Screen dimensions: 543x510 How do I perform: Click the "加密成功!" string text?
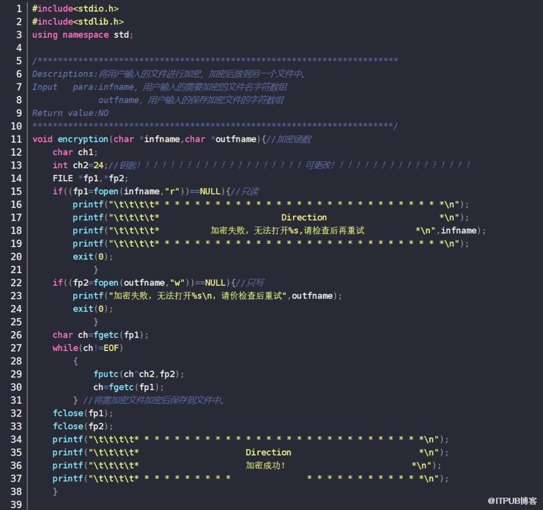[x=265, y=465]
